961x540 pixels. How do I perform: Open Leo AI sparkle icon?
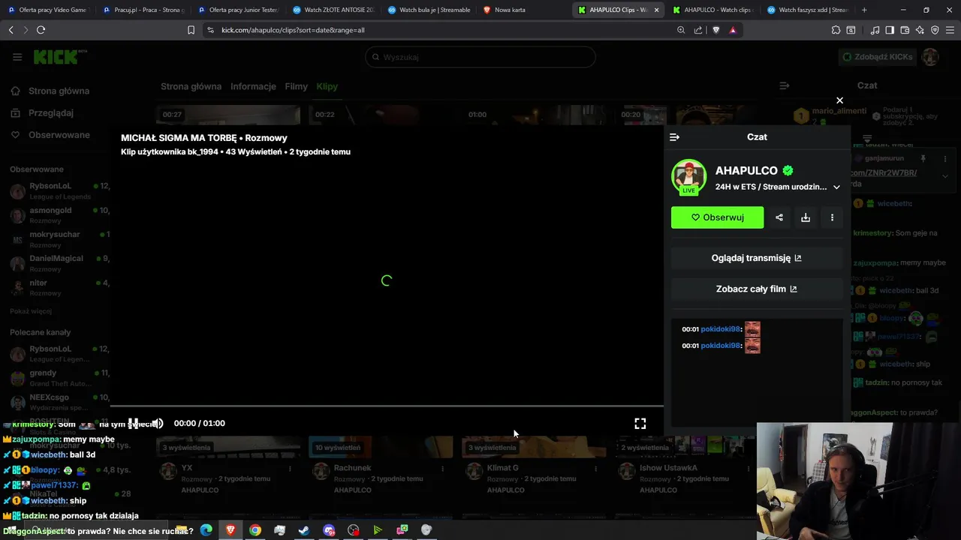pyautogui.click(x=920, y=30)
